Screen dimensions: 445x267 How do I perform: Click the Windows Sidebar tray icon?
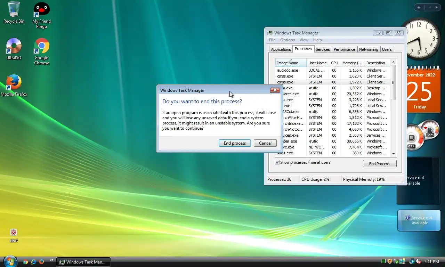click(x=402, y=261)
